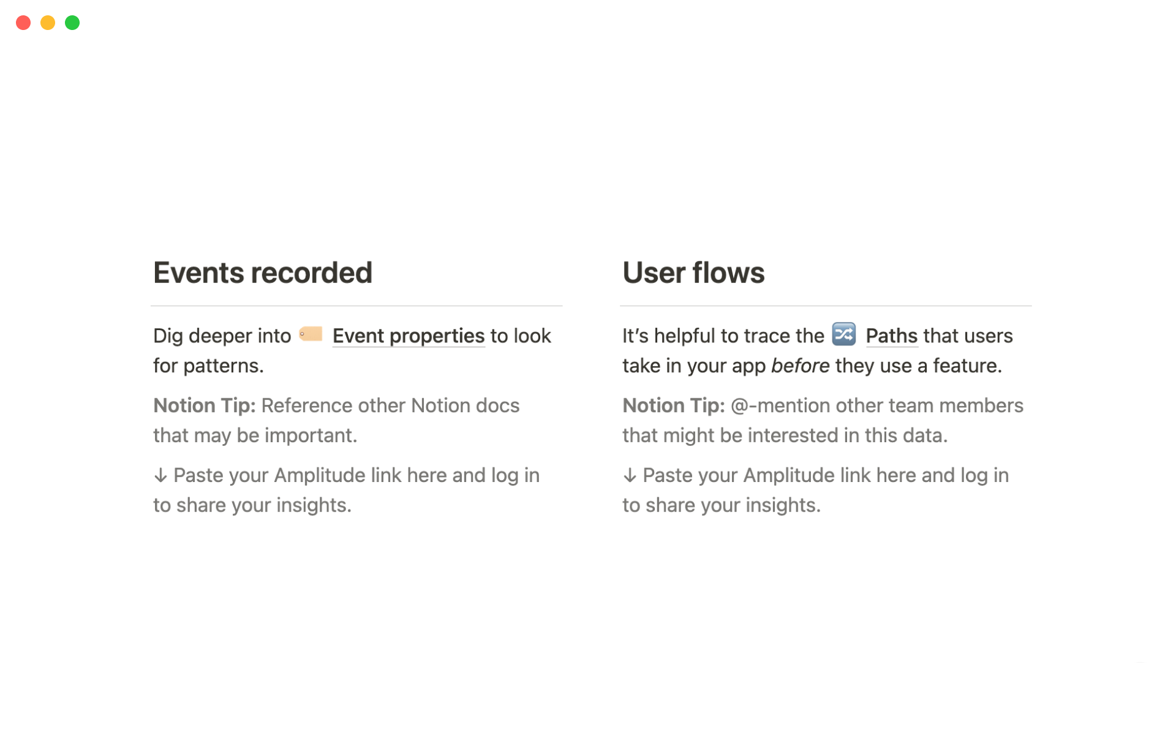The height and width of the screenshot is (735, 1176).
Task: Click the italic word 'before'
Action: tap(800, 366)
